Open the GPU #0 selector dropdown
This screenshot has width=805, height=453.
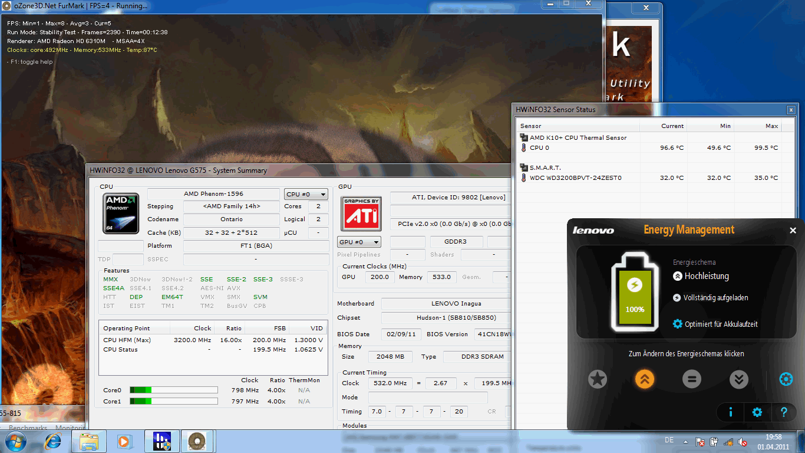tap(359, 242)
